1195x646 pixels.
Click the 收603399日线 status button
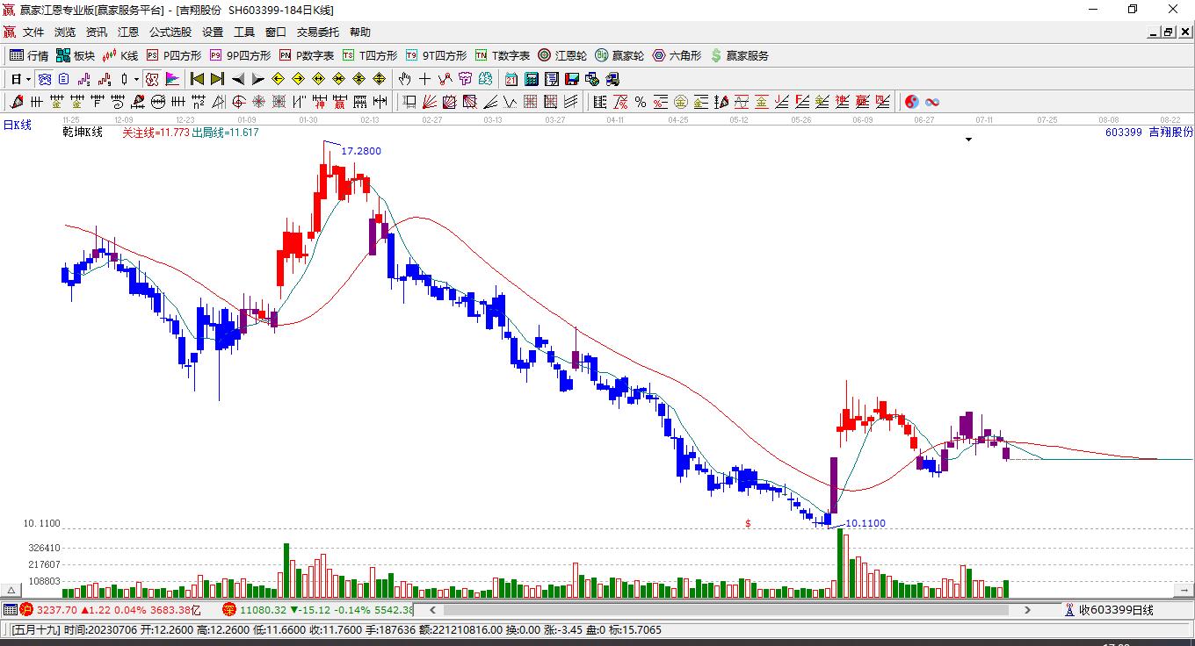tap(1108, 610)
